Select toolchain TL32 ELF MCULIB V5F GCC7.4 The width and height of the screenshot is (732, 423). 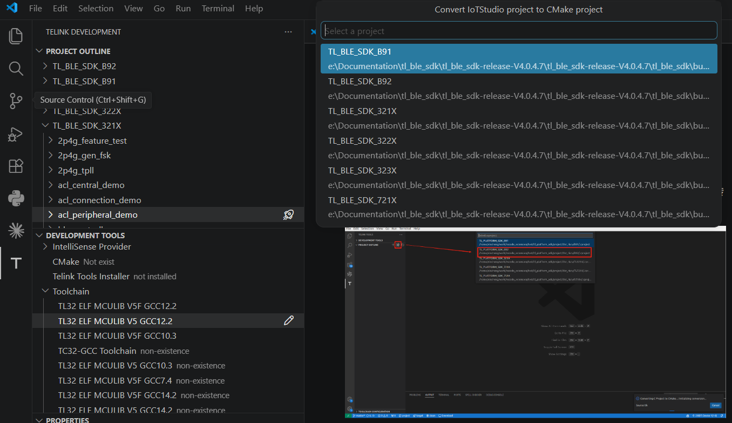coord(168,381)
